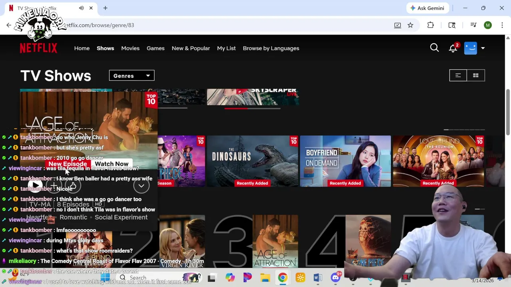Click the scrollbar up arrow

(508, 38)
